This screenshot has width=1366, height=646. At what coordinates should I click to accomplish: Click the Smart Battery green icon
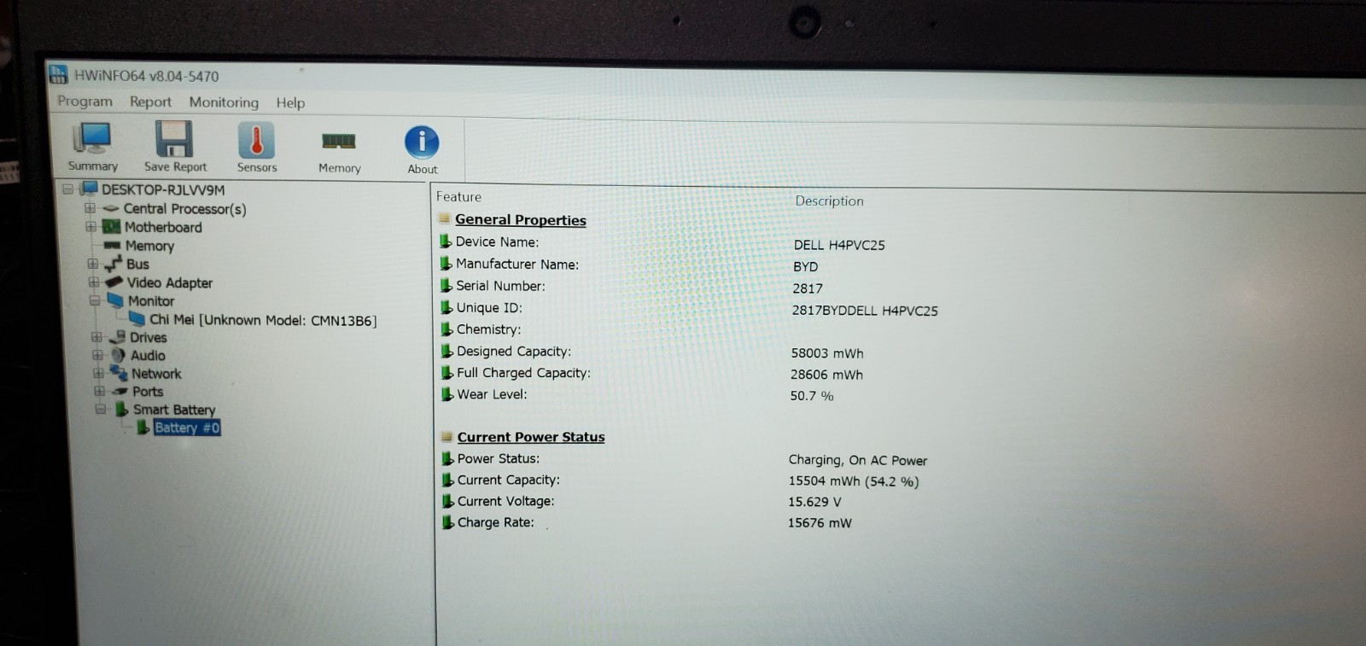(x=122, y=409)
